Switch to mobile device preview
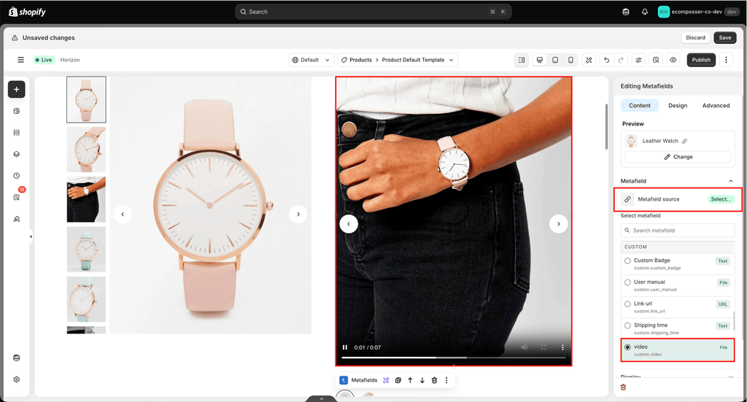 pyautogui.click(x=570, y=60)
